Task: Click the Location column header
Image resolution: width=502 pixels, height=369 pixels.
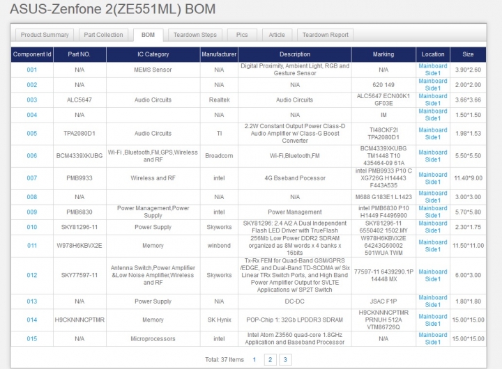Action: [x=433, y=54]
